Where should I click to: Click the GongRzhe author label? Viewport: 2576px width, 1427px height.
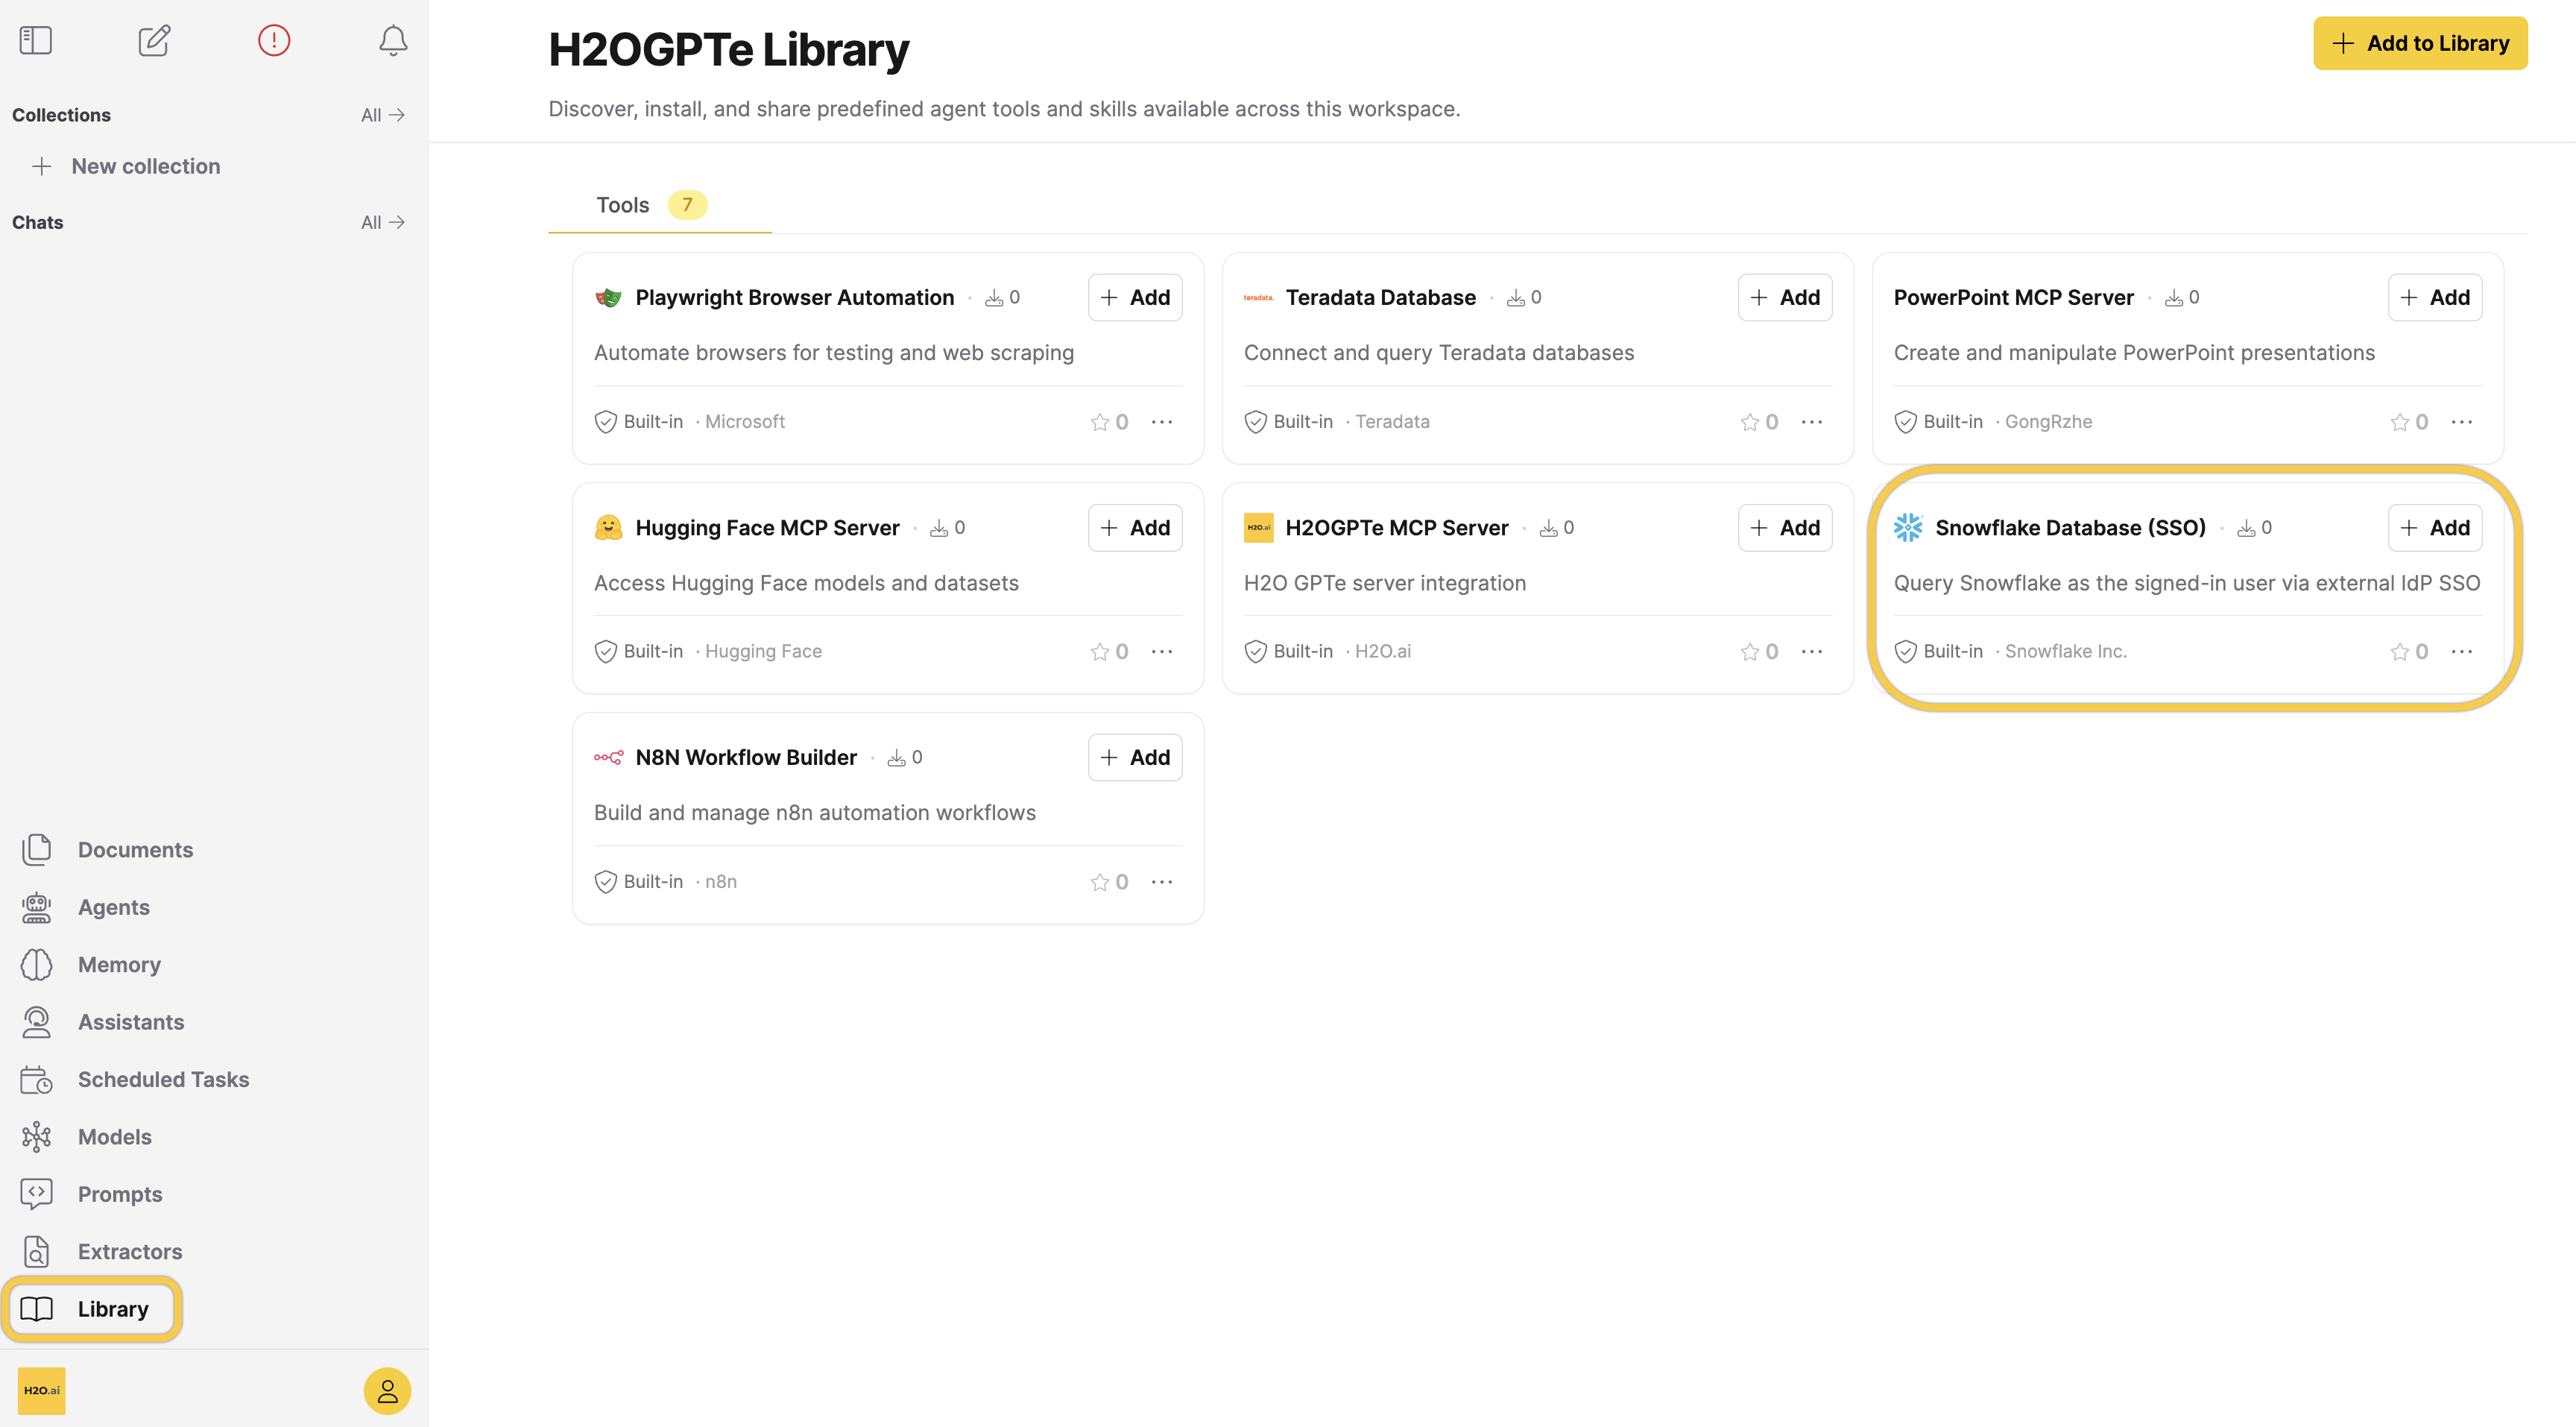tap(2048, 422)
